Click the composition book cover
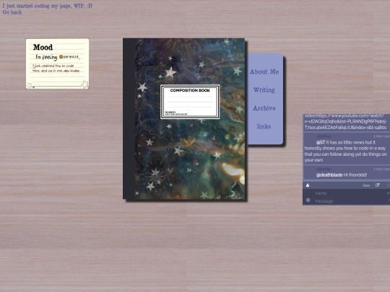The height and width of the screenshot is (292, 390). [184, 119]
